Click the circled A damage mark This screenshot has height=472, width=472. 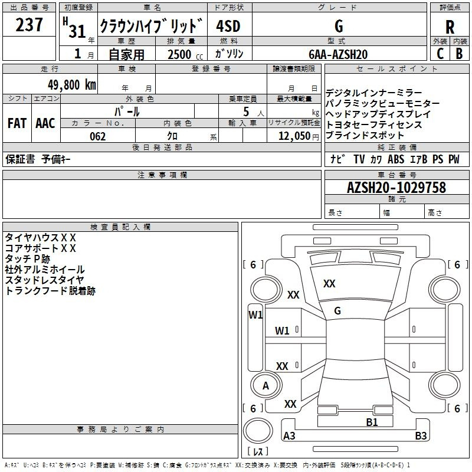[x=265, y=386]
